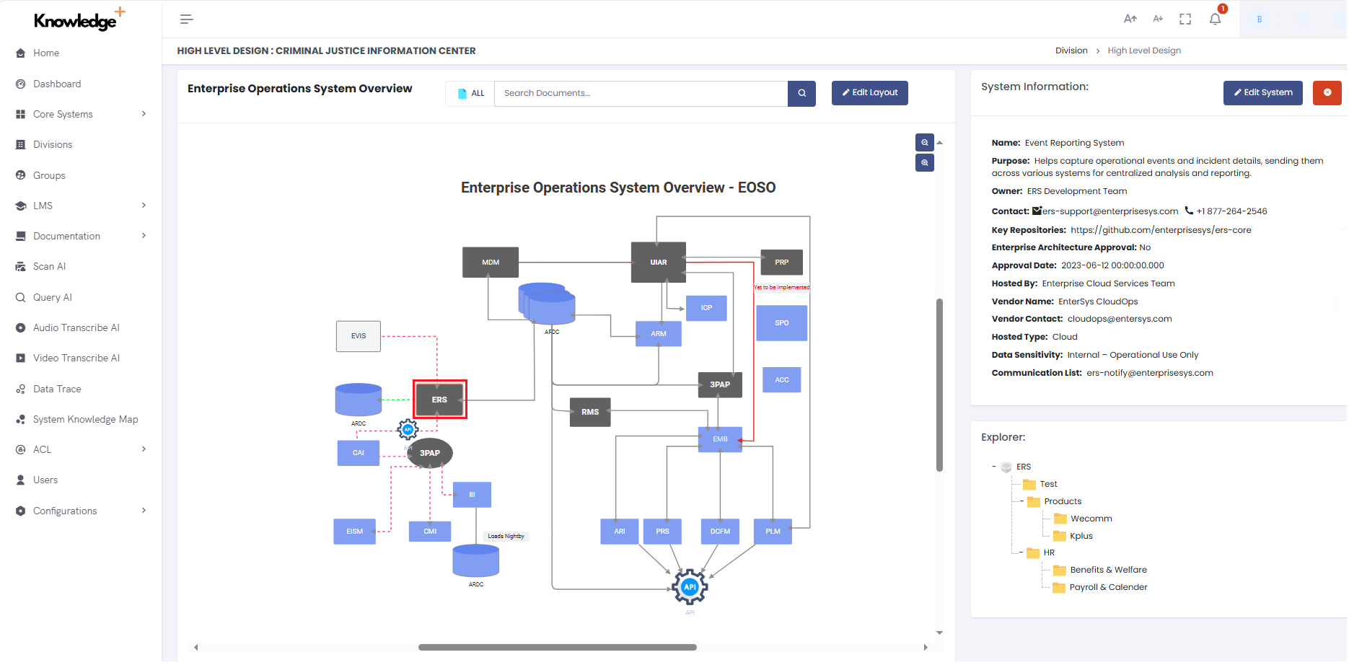Open the enterprisesys GitHub repository link
The width and height of the screenshot is (1349, 665).
[1161, 229]
